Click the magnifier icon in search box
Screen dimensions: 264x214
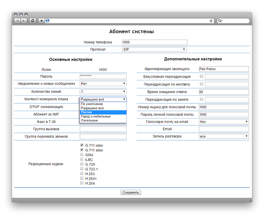pos(220,21)
